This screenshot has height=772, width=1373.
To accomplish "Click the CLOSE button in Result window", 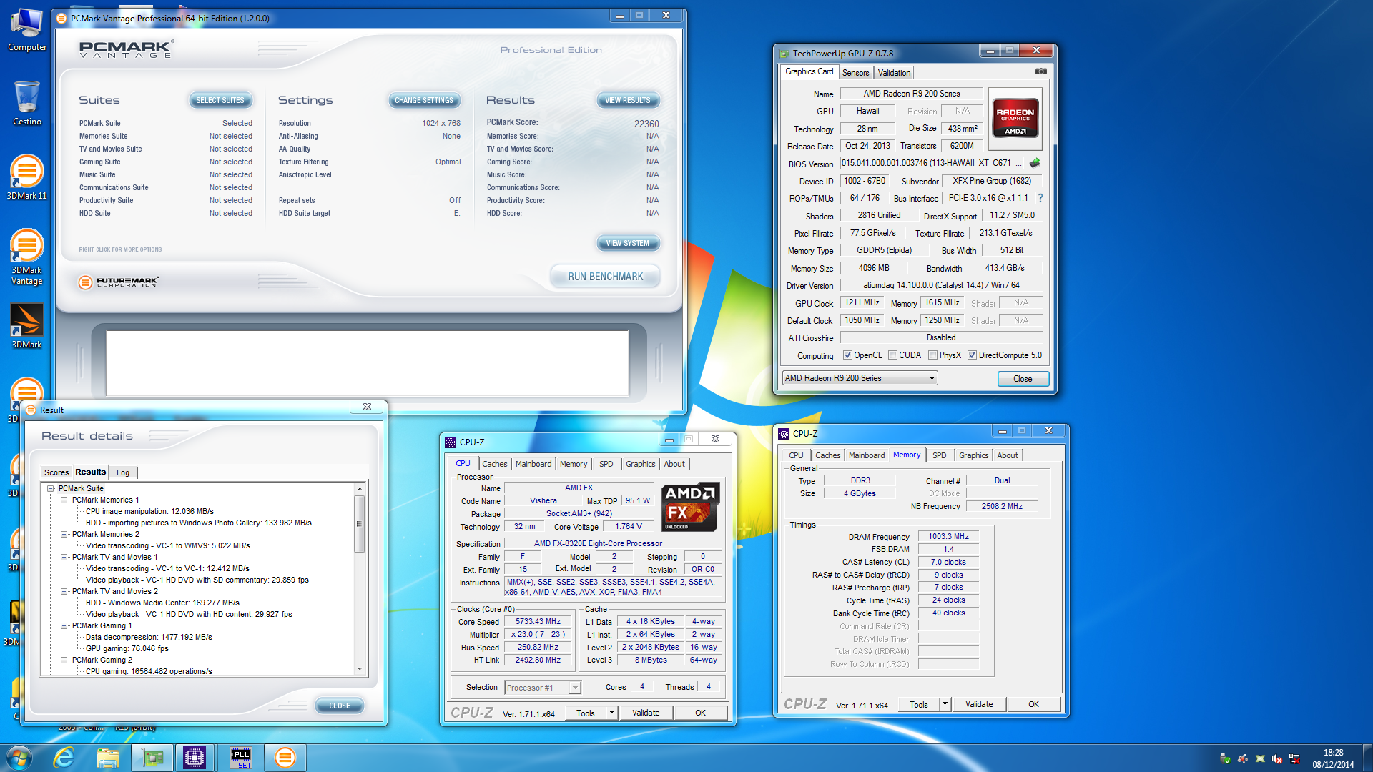I will click(340, 706).
